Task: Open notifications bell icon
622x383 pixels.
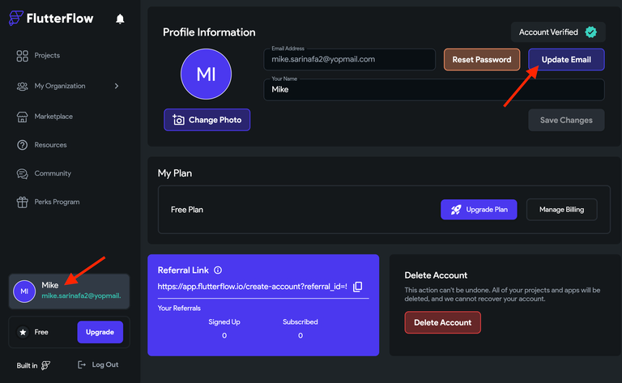Action: point(120,19)
